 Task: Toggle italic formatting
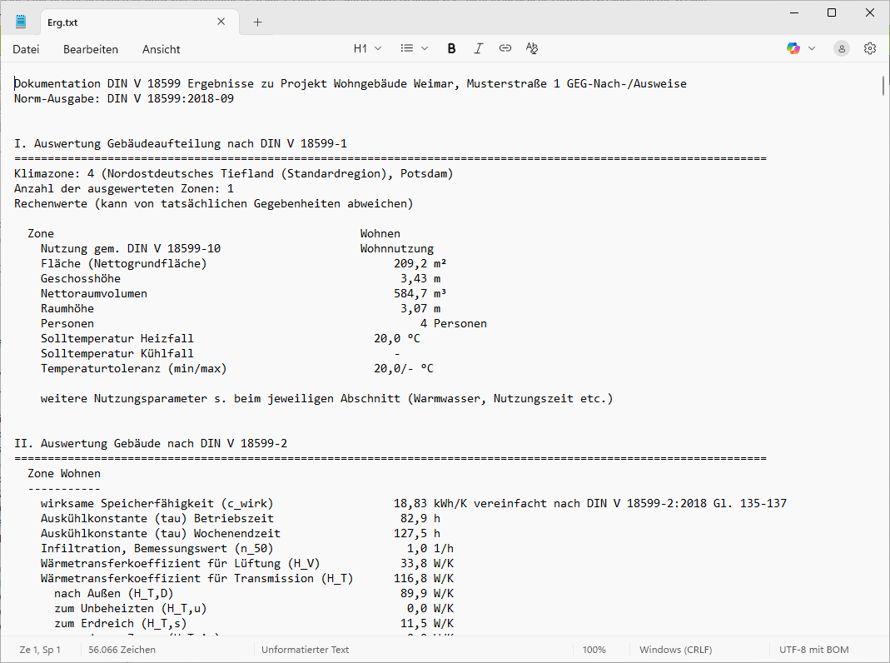click(478, 48)
